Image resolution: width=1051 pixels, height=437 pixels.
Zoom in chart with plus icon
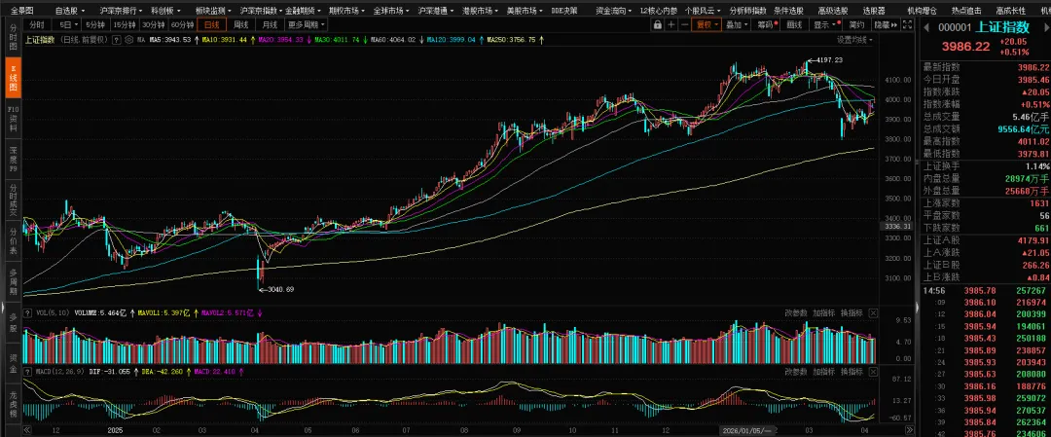click(670, 24)
